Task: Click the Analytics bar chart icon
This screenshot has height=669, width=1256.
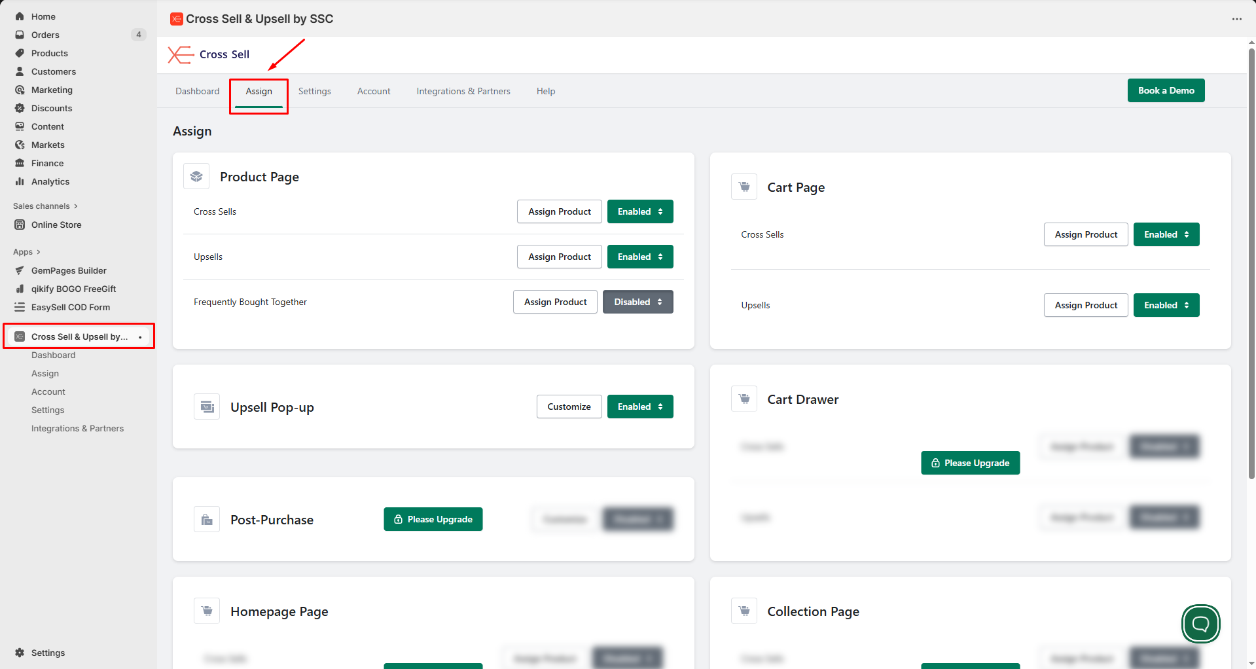Action: [20, 181]
